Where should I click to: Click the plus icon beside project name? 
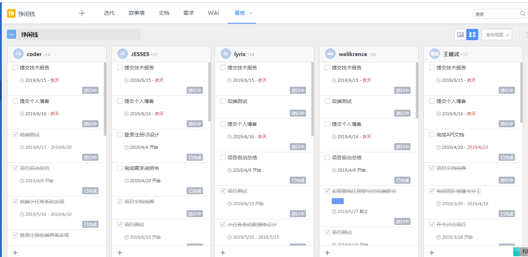(82, 13)
